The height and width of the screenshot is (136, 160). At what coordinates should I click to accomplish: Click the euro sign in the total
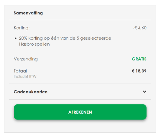133,71
